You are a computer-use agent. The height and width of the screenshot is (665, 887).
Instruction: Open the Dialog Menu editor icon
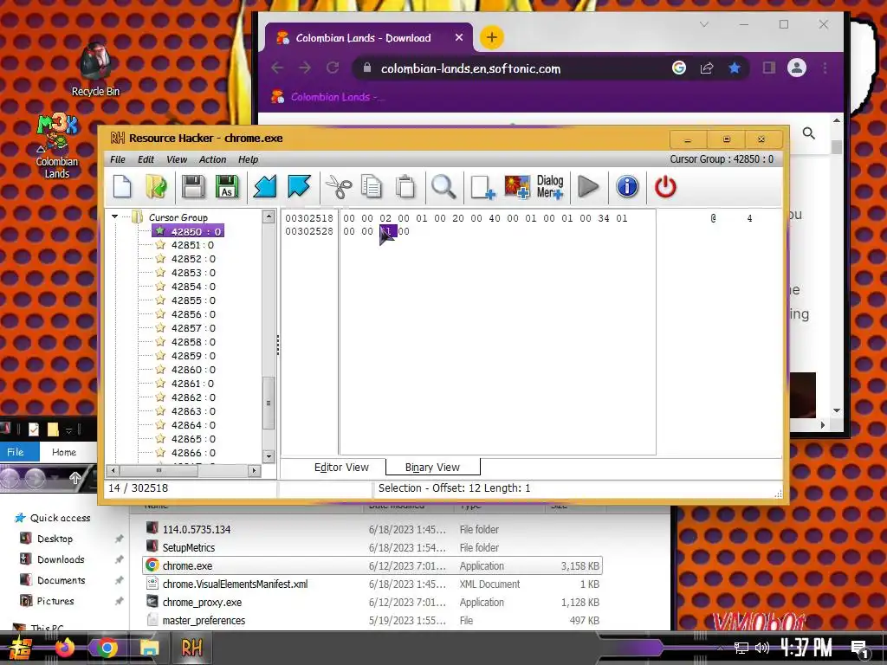(x=550, y=187)
